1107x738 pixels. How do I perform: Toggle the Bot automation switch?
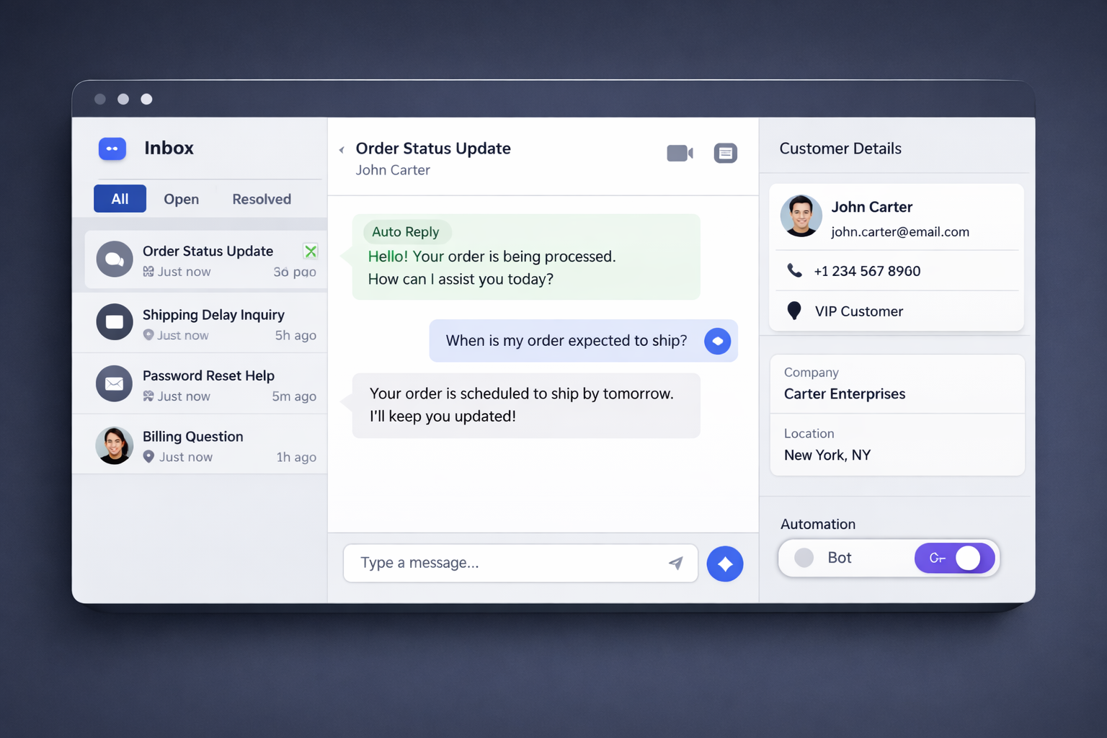(955, 558)
